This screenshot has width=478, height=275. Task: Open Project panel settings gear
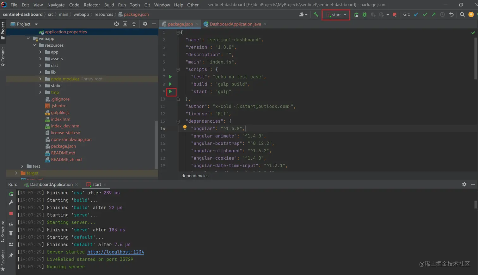pyautogui.click(x=145, y=24)
